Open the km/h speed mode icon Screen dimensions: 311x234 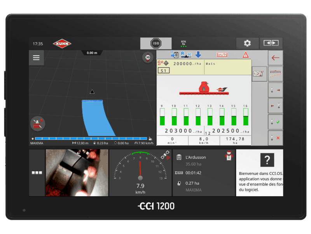click(x=222, y=55)
